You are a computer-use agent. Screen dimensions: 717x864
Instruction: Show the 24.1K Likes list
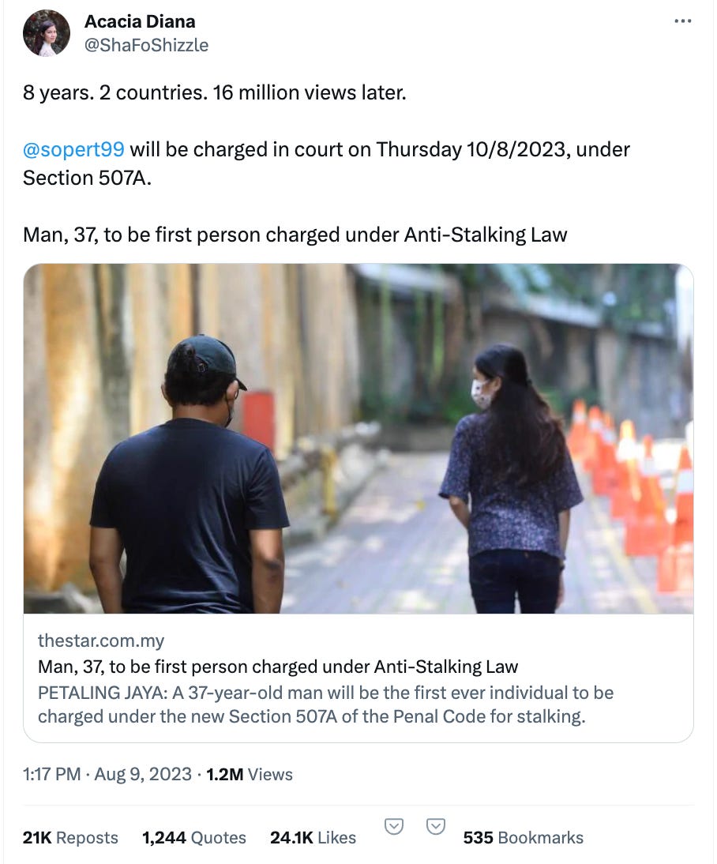click(x=313, y=838)
